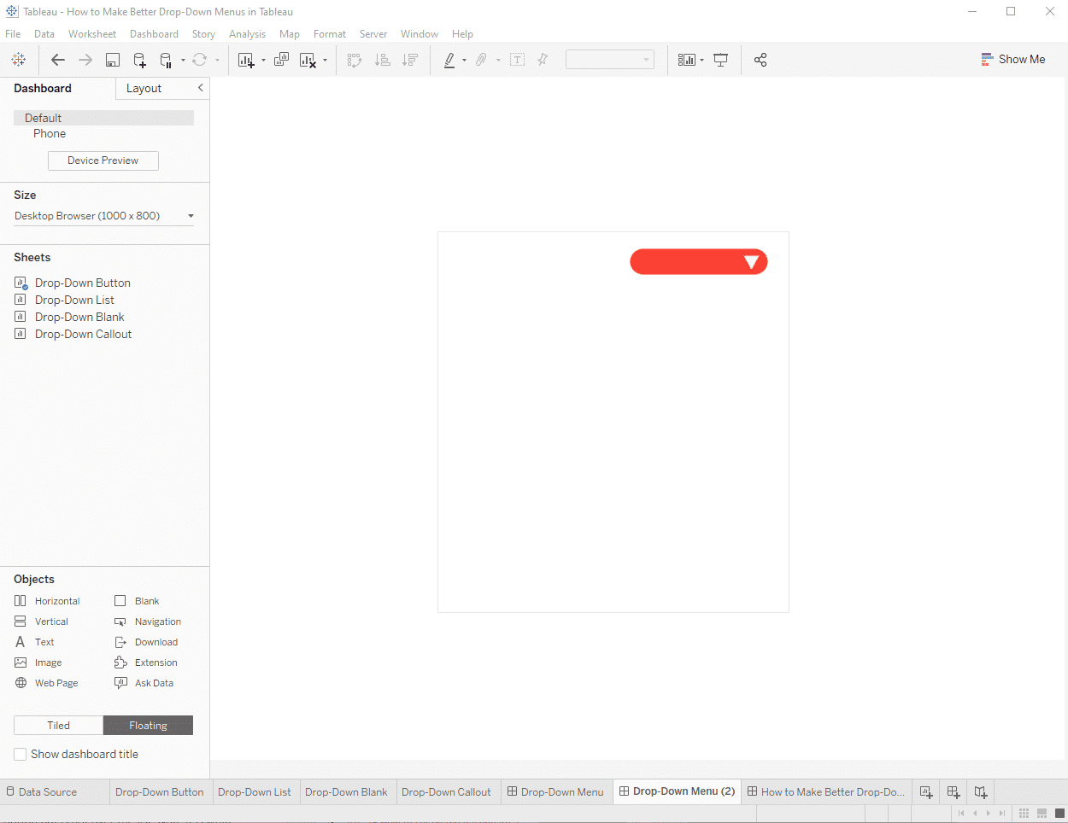
Task: Add a new data source from the toolbar
Action: [x=140, y=60]
